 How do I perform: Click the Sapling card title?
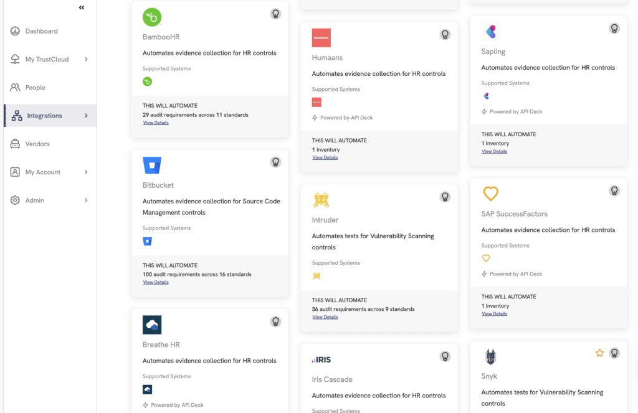(493, 52)
